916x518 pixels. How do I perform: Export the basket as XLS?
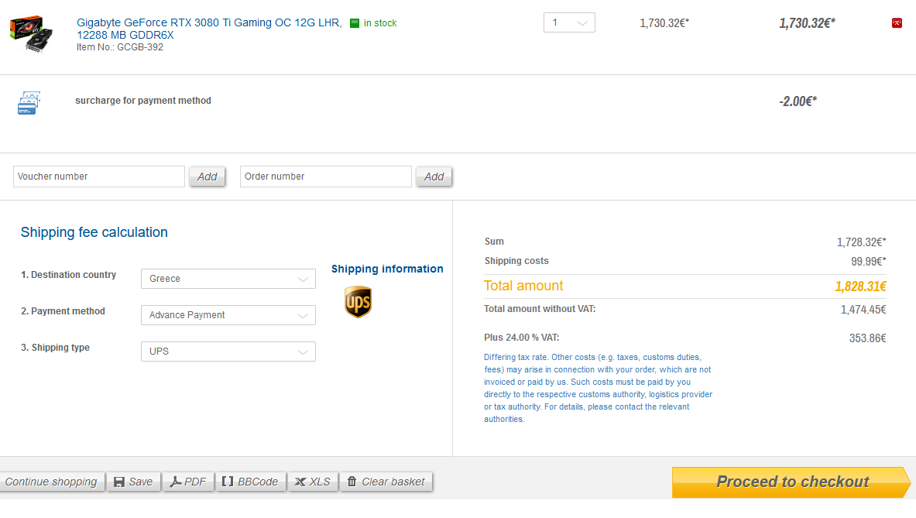pyautogui.click(x=313, y=482)
